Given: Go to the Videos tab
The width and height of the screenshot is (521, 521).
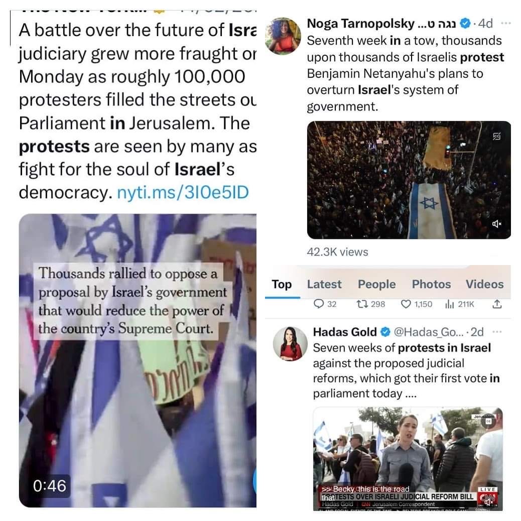Looking at the screenshot, I should pyautogui.click(x=484, y=284).
